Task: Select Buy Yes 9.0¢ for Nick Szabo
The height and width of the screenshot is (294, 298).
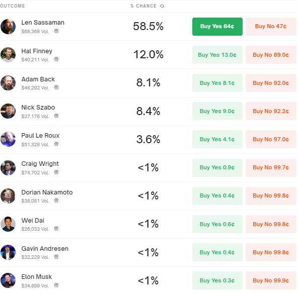Action: pos(217,111)
